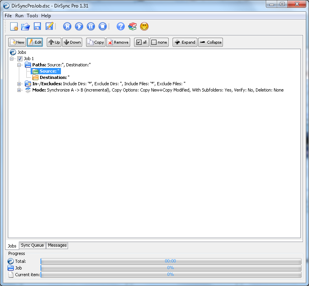Click the In-/Excludes folder icon

point(28,84)
